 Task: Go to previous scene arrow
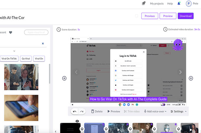pos(76,72)
